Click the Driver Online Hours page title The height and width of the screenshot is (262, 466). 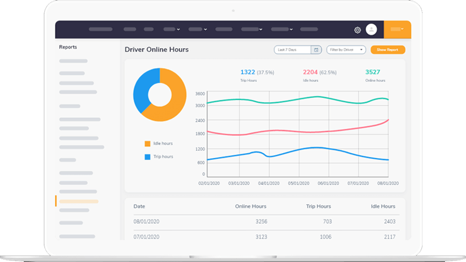point(157,49)
